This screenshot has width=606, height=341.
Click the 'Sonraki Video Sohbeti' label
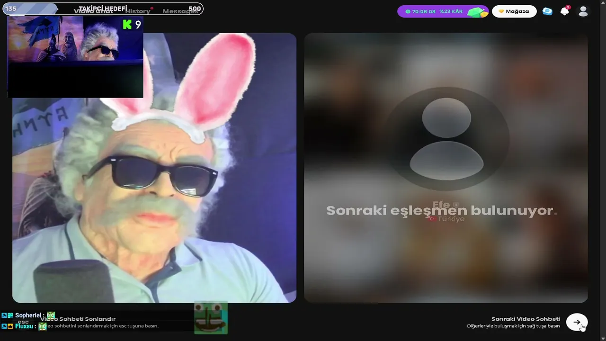pyautogui.click(x=526, y=319)
